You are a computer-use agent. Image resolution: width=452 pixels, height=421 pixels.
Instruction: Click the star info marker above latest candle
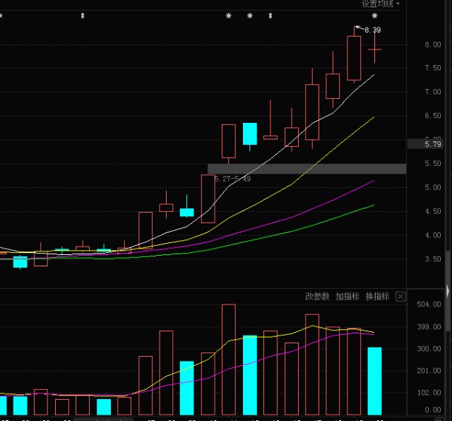tap(374, 16)
